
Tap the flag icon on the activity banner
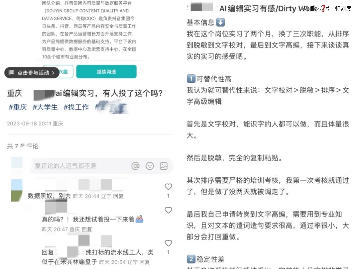click(x=11, y=72)
